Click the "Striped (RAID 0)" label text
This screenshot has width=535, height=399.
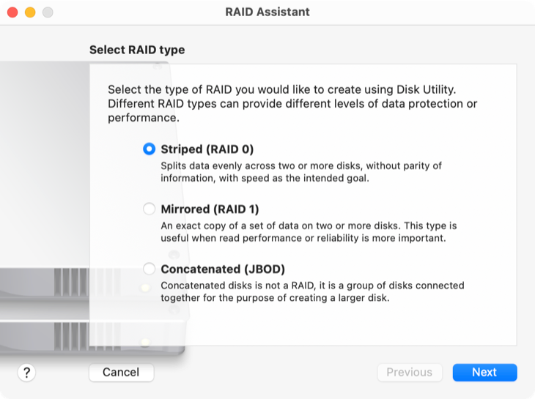(x=207, y=149)
